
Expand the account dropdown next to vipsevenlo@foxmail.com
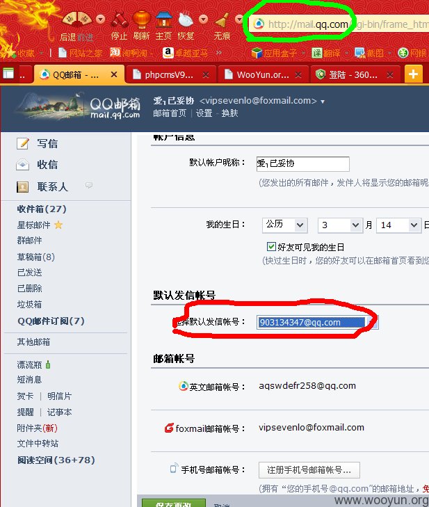[x=323, y=102]
